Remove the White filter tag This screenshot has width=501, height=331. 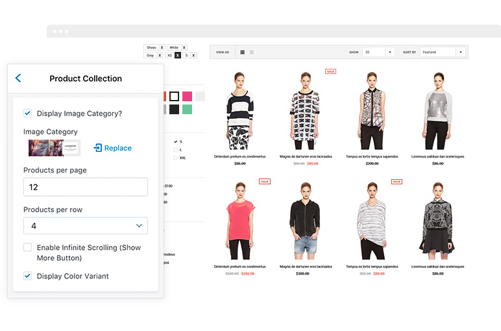(184, 47)
